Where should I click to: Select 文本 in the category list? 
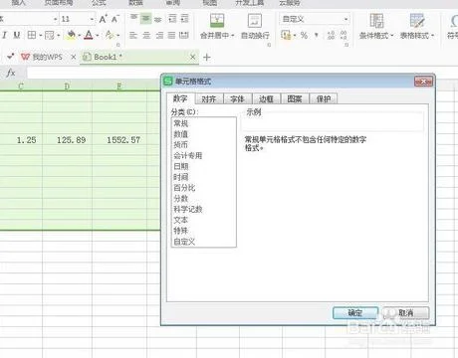tap(181, 220)
